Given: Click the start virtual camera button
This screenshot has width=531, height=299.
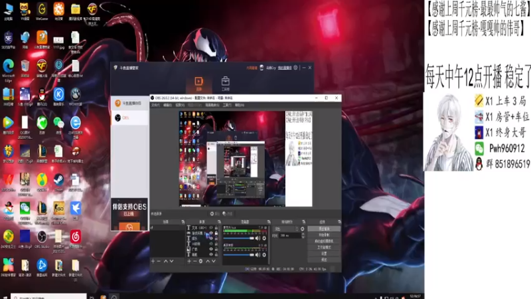Looking at the screenshot, I should click(x=324, y=241).
